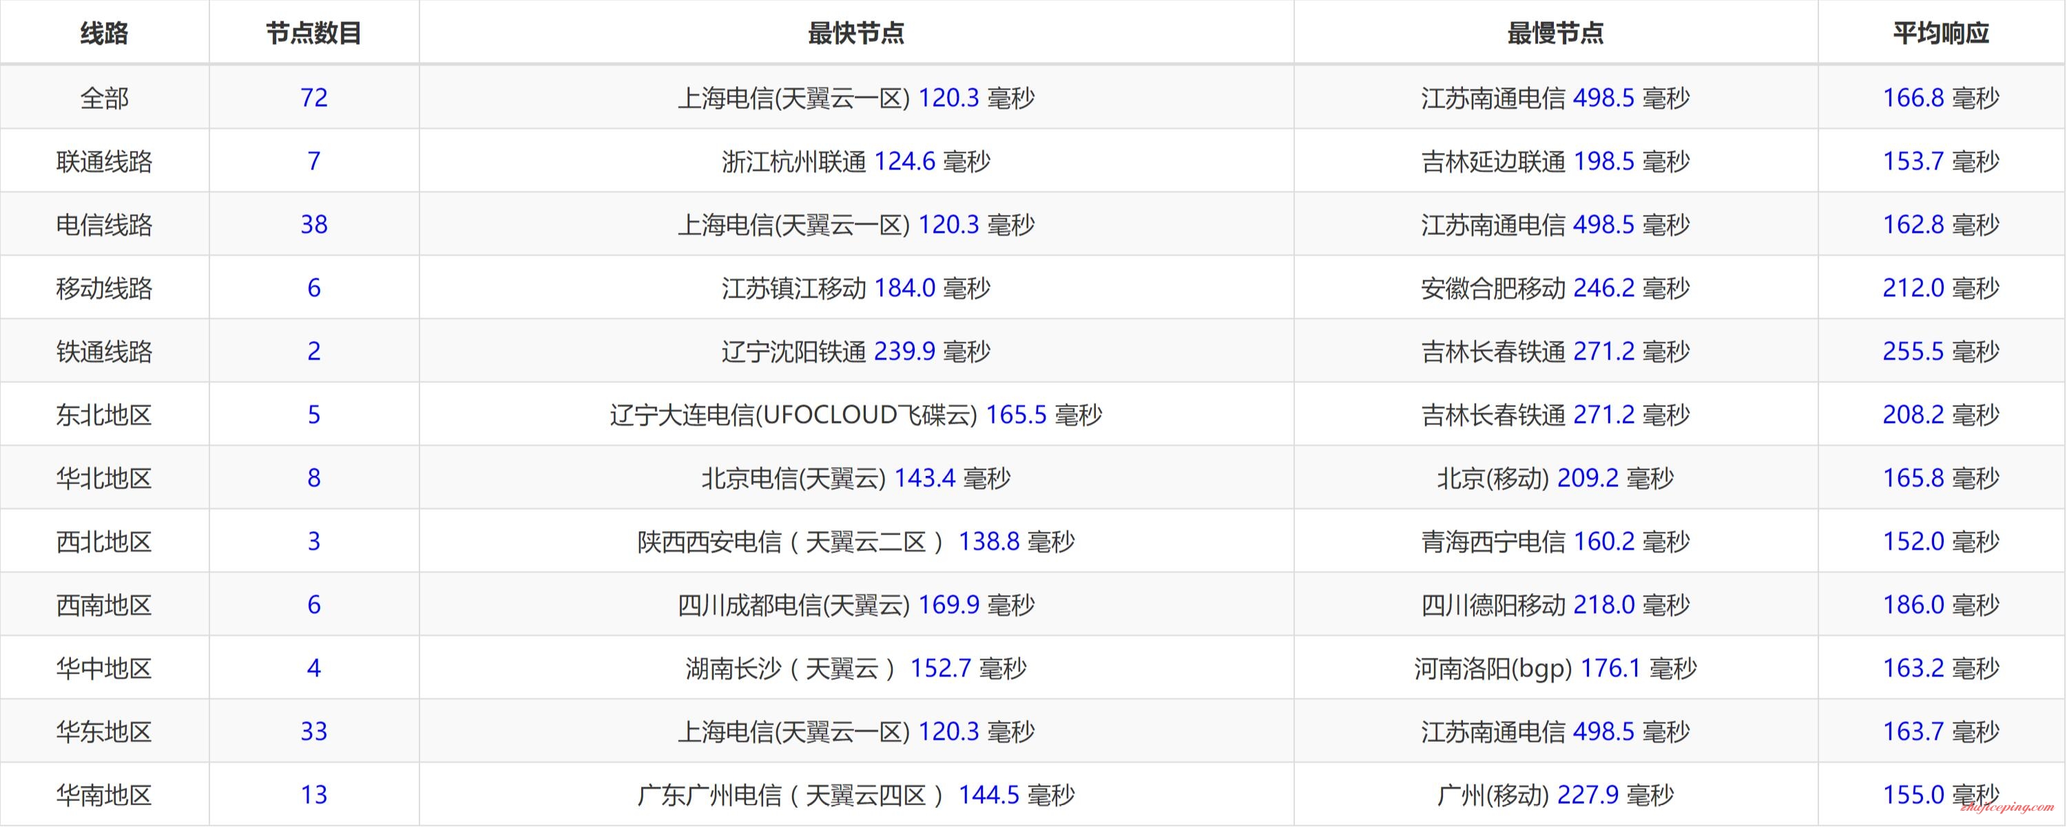Screen dimensions: 2067x830
Task: Select the 西南地区 row label
Action: [104, 605]
